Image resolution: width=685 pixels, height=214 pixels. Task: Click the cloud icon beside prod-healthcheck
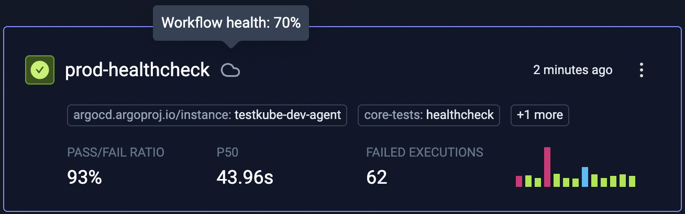[230, 70]
